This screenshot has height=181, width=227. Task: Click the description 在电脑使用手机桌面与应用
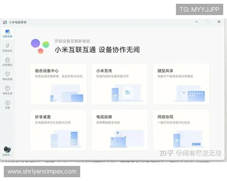coord(53,123)
